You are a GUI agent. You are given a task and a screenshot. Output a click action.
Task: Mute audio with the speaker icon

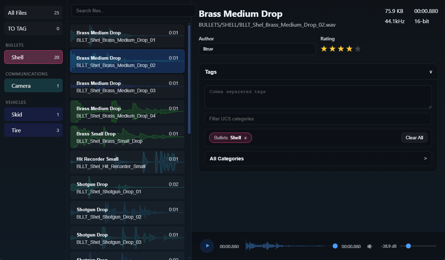tap(370, 246)
